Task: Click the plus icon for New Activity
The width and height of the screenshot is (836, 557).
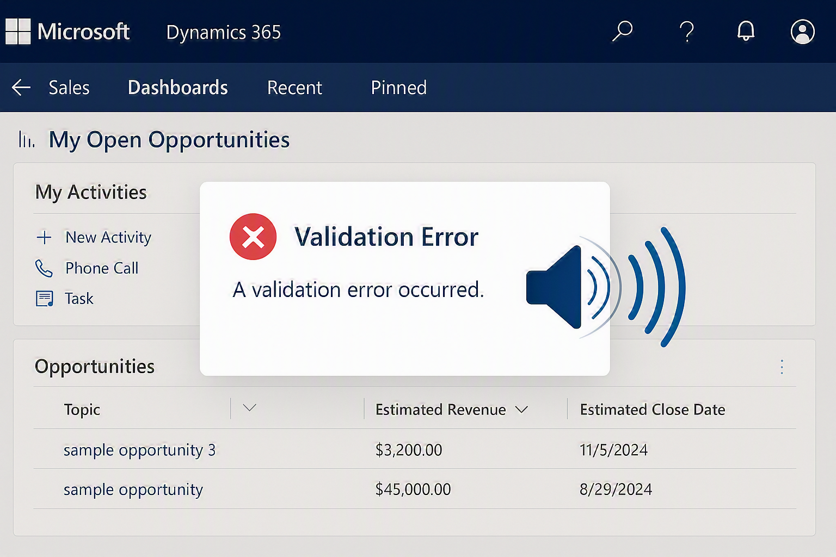Action: click(44, 237)
